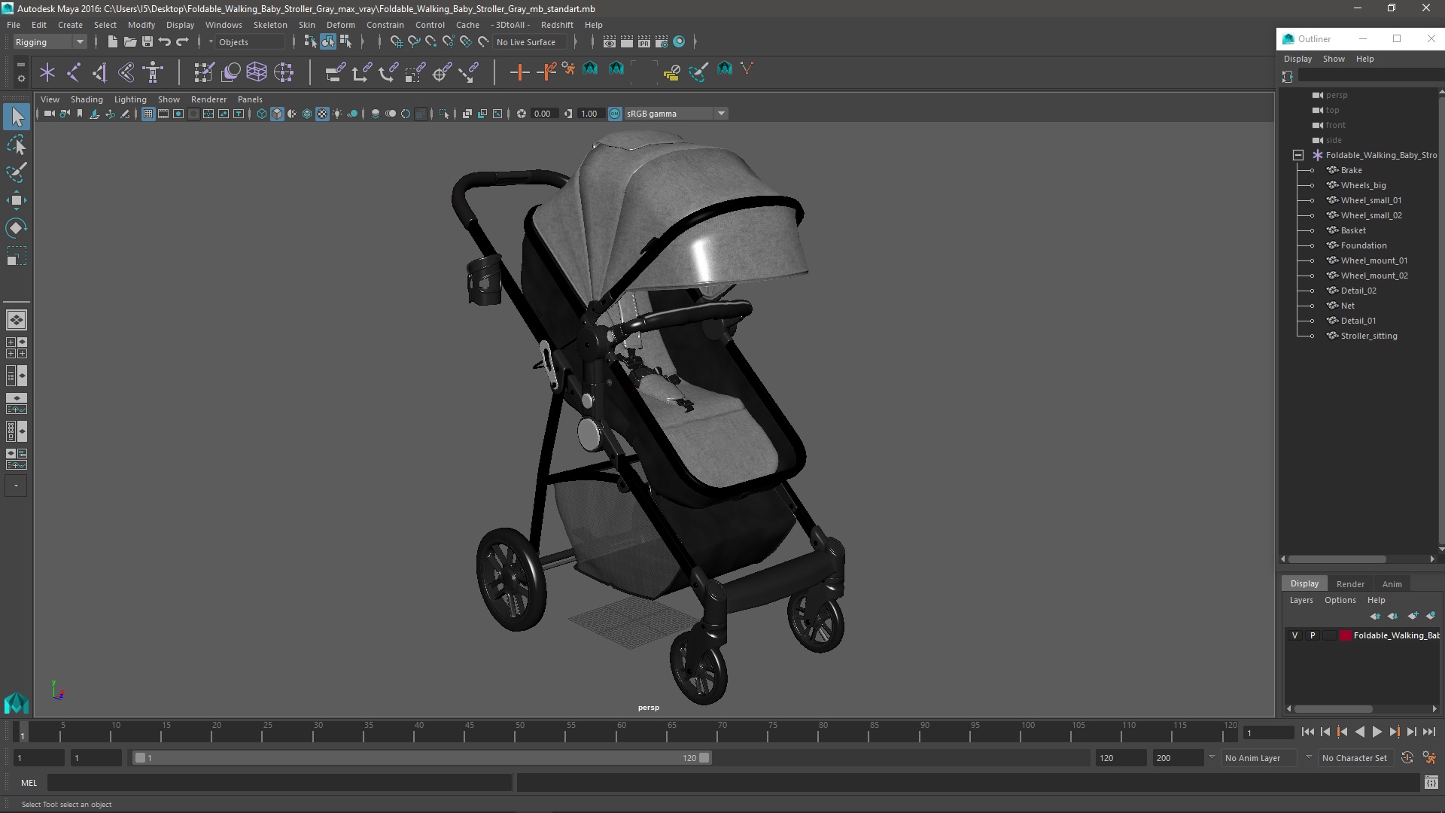
Task: Toggle layer visibility V box
Action: click(1294, 635)
